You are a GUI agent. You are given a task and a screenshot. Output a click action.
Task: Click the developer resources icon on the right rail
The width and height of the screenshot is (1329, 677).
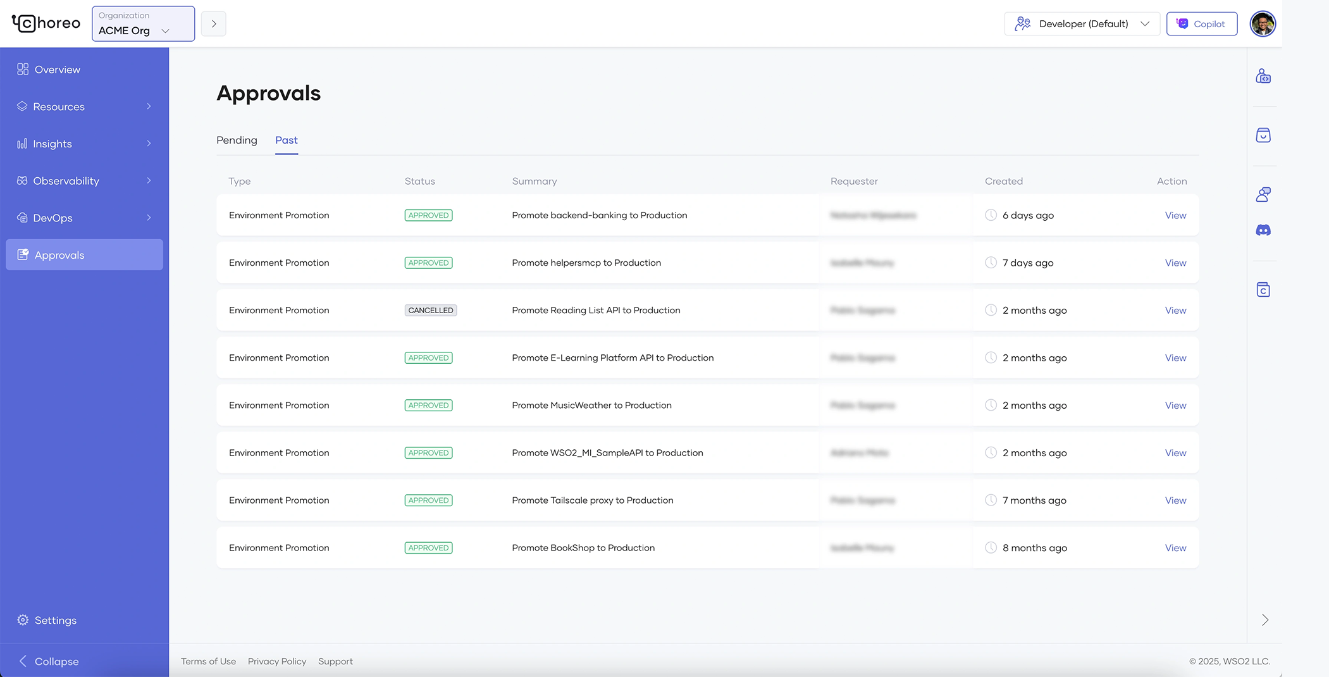tap(1263, 77)
